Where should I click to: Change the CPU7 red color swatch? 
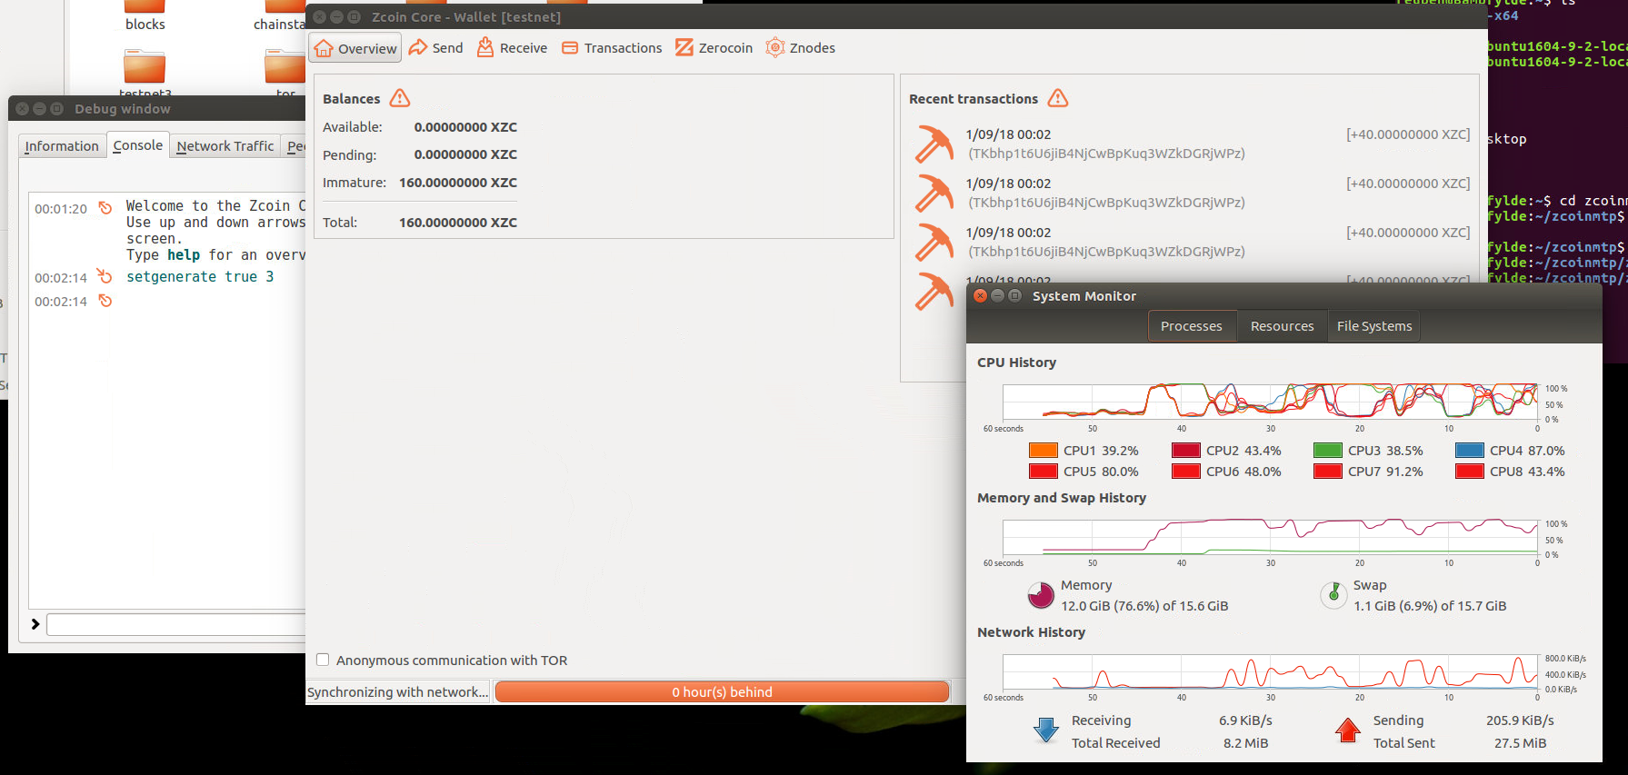tap(1328, 472)
